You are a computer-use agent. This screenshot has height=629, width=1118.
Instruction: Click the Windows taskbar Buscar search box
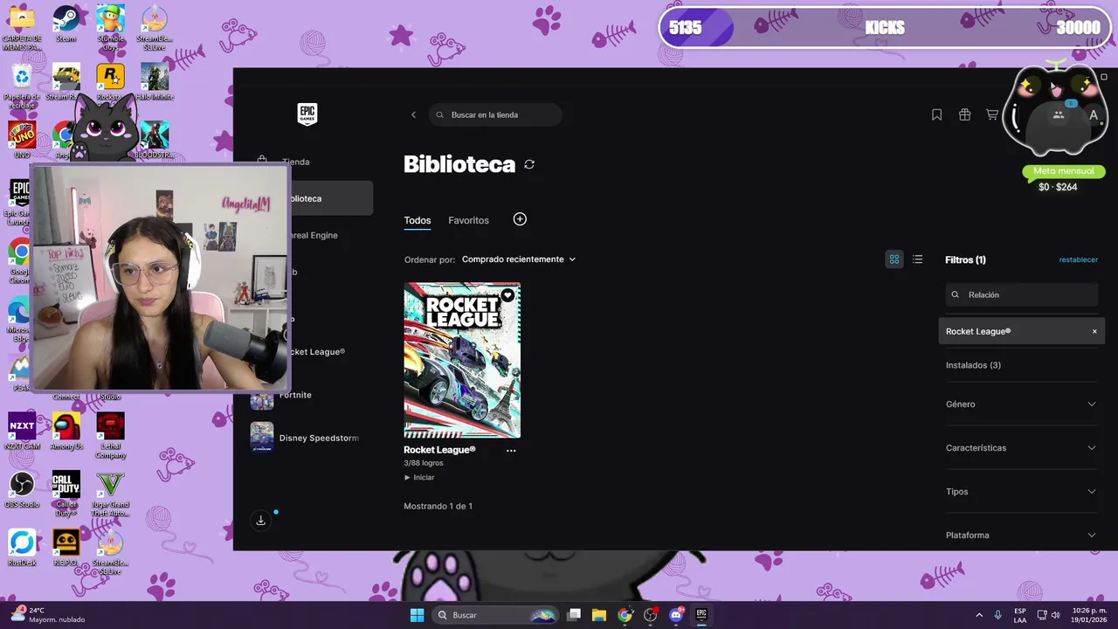coord(496,615)
